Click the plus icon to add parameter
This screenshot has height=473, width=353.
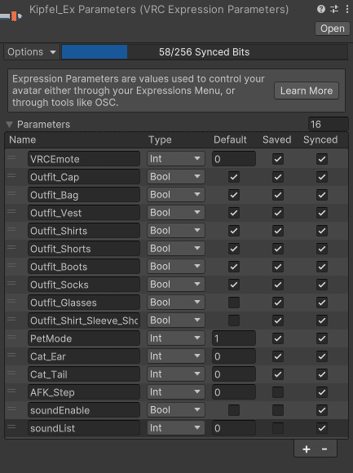tap(307, 449)
